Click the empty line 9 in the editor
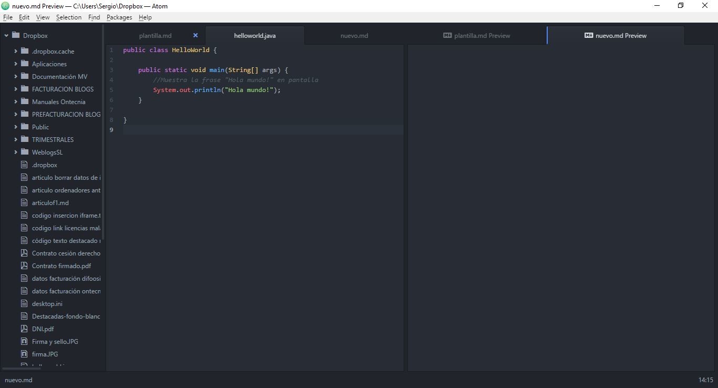 [263, 130]
